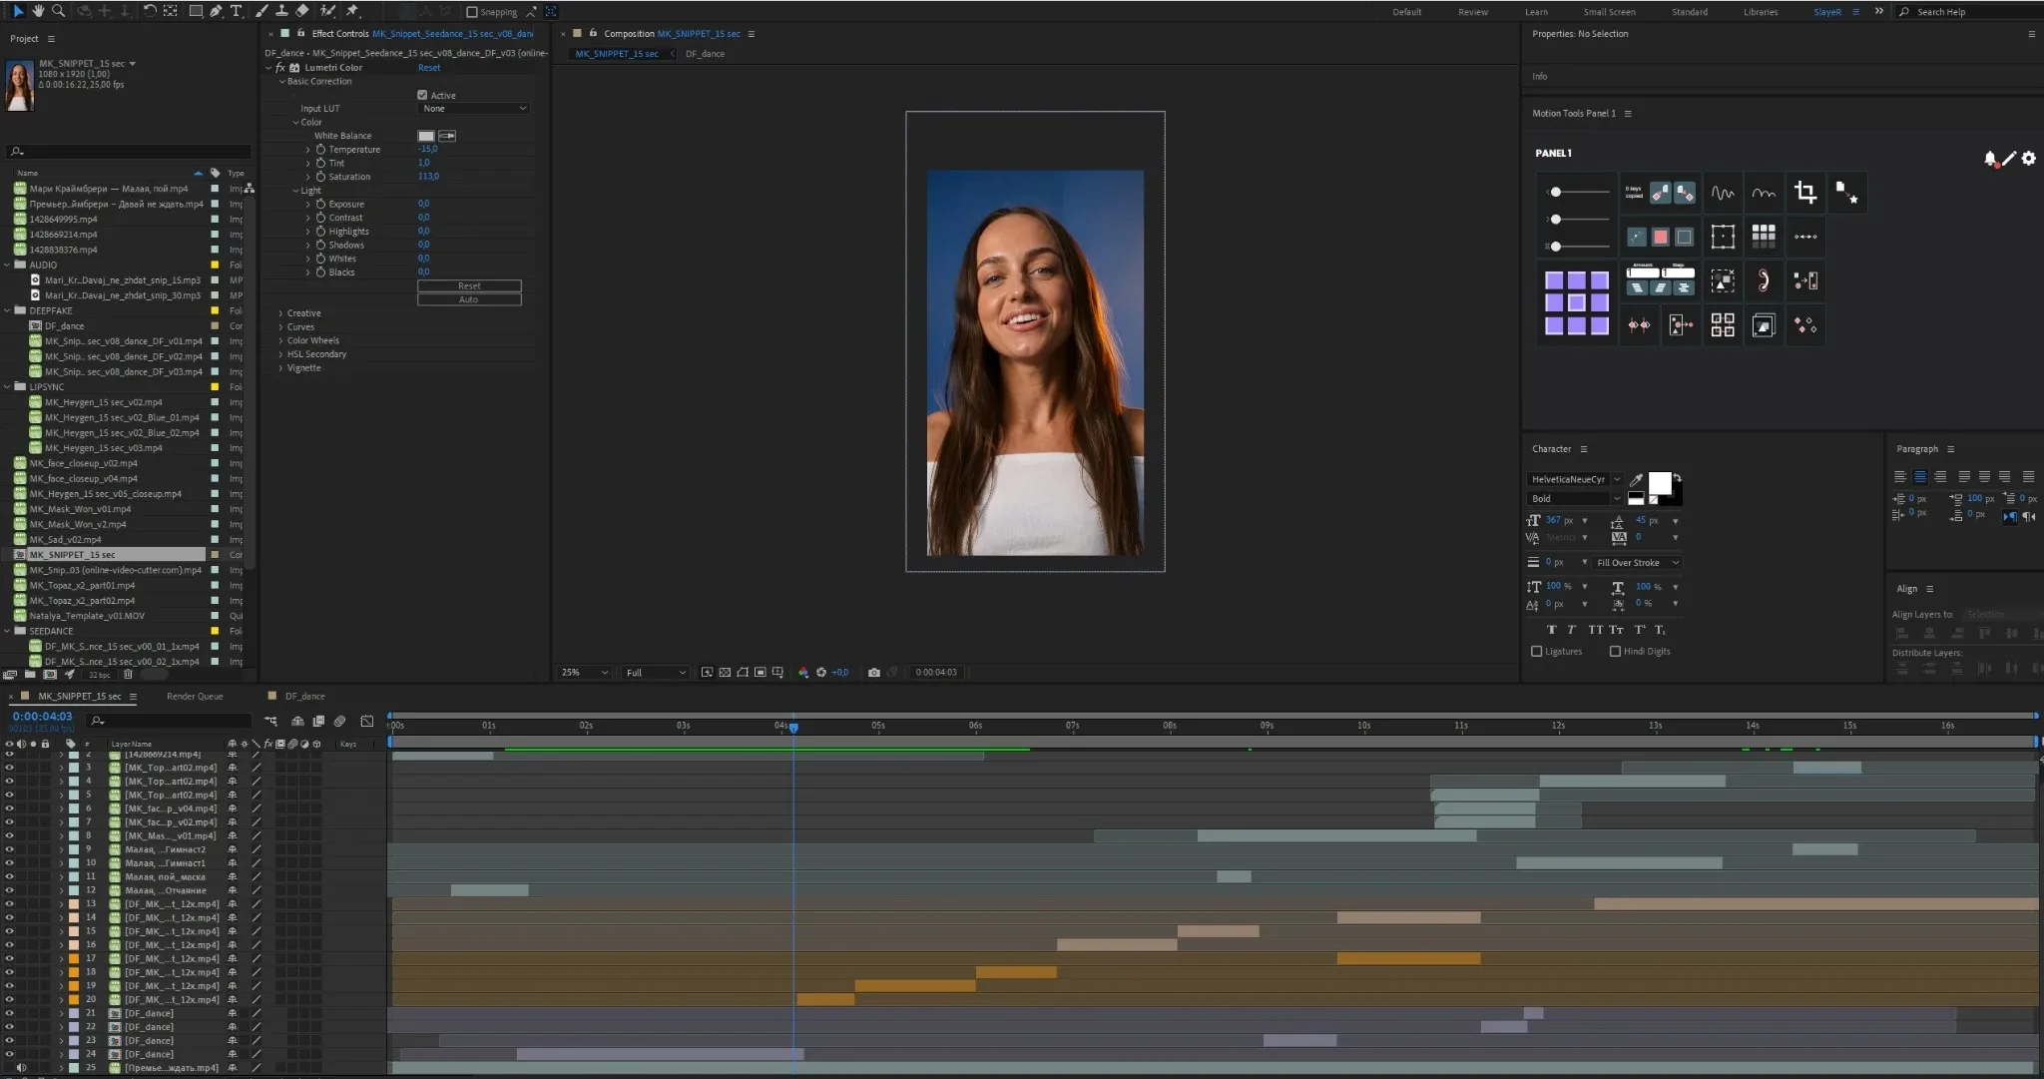Select the Eraser tool
Screen dimensions: 2044x1079
click(302, 11)
